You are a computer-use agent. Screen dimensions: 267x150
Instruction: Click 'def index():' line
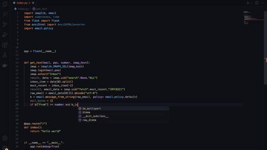pos(33,127)
